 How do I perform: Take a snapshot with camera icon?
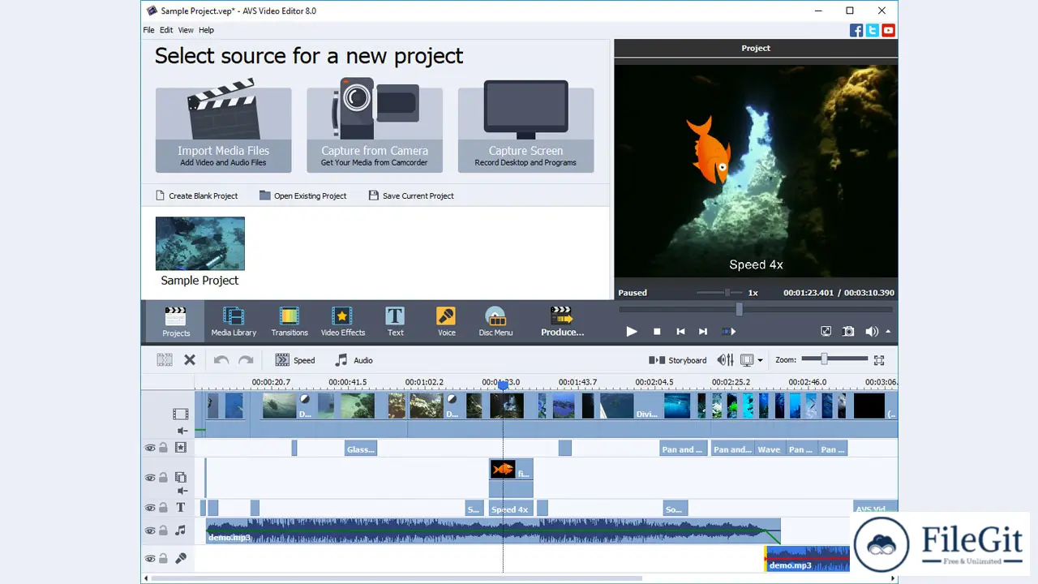coord(848,331)
